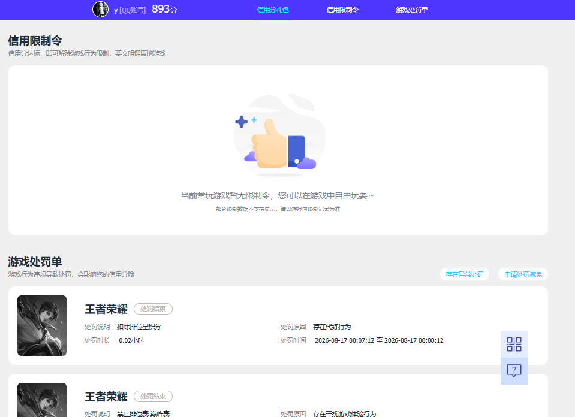Click the 0.02小时 duration value

pos(131,340)
